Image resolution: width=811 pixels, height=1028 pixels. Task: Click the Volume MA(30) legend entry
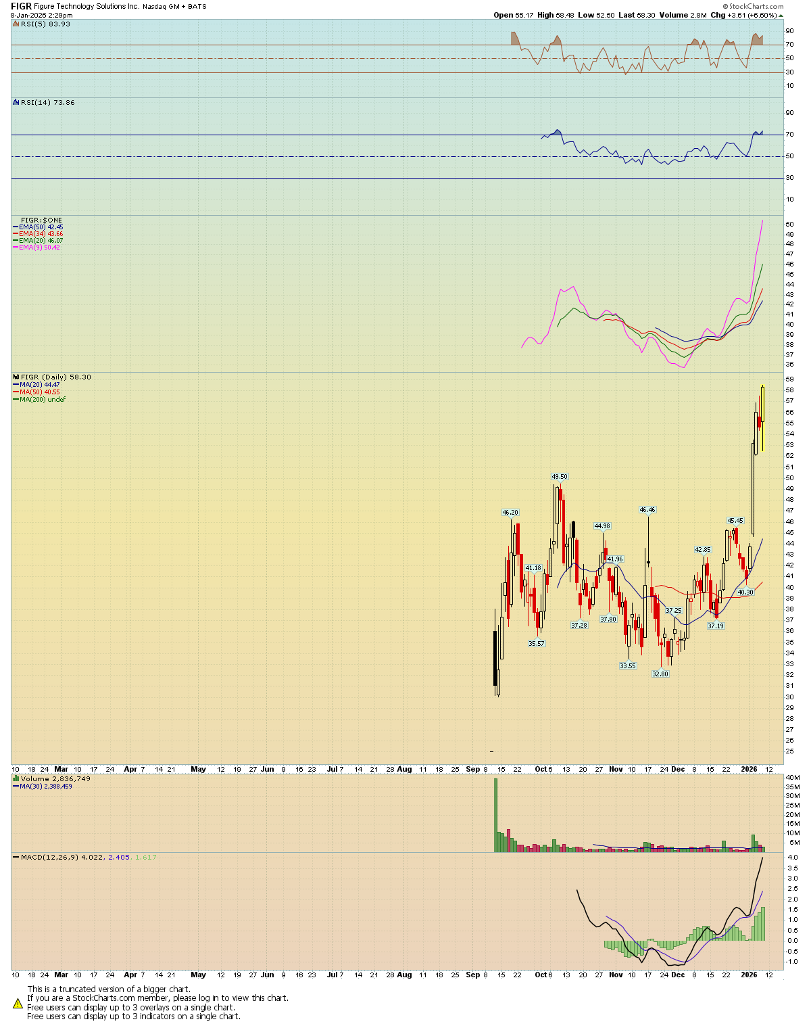pos(45,787)
